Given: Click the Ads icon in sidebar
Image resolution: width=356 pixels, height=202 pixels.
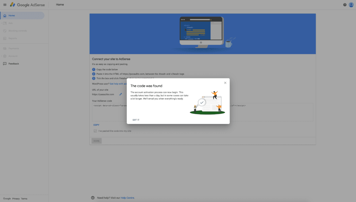Looking at the screenshot, I should point(5,23).
